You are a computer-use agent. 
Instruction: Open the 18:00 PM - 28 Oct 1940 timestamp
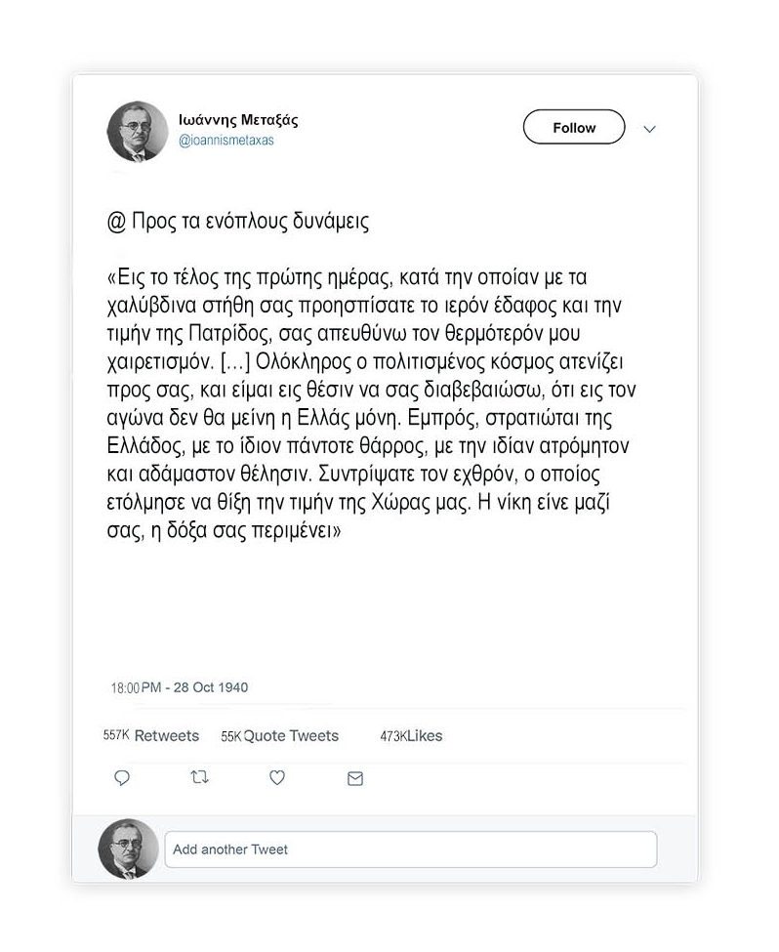click(x=180, y=688)
